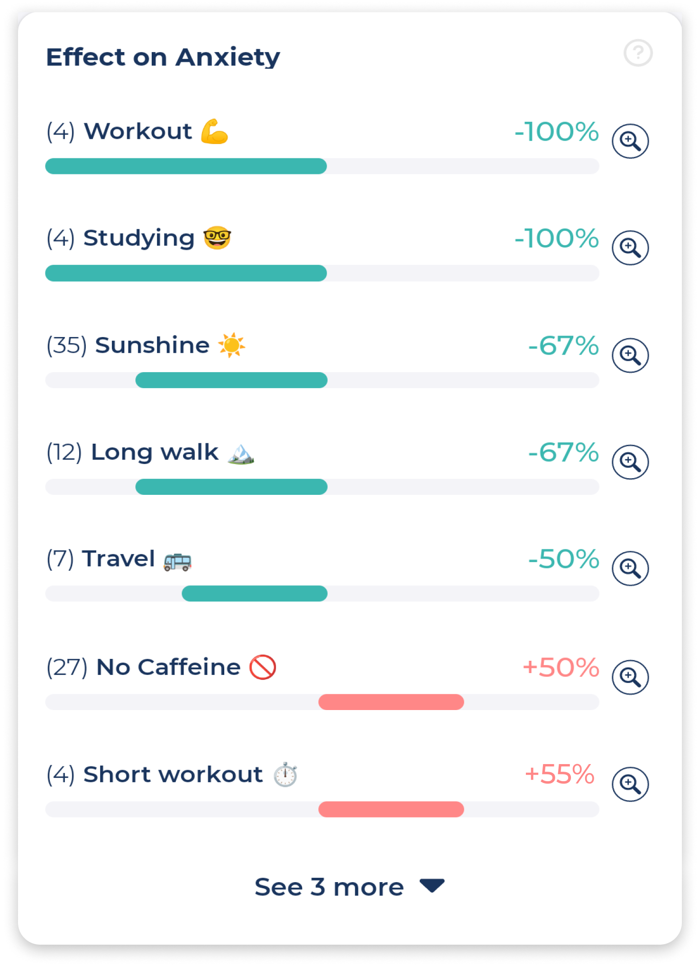Click Short workout magnifier icon
Screen dimensions: 698x966
click(x=630, y=784)
